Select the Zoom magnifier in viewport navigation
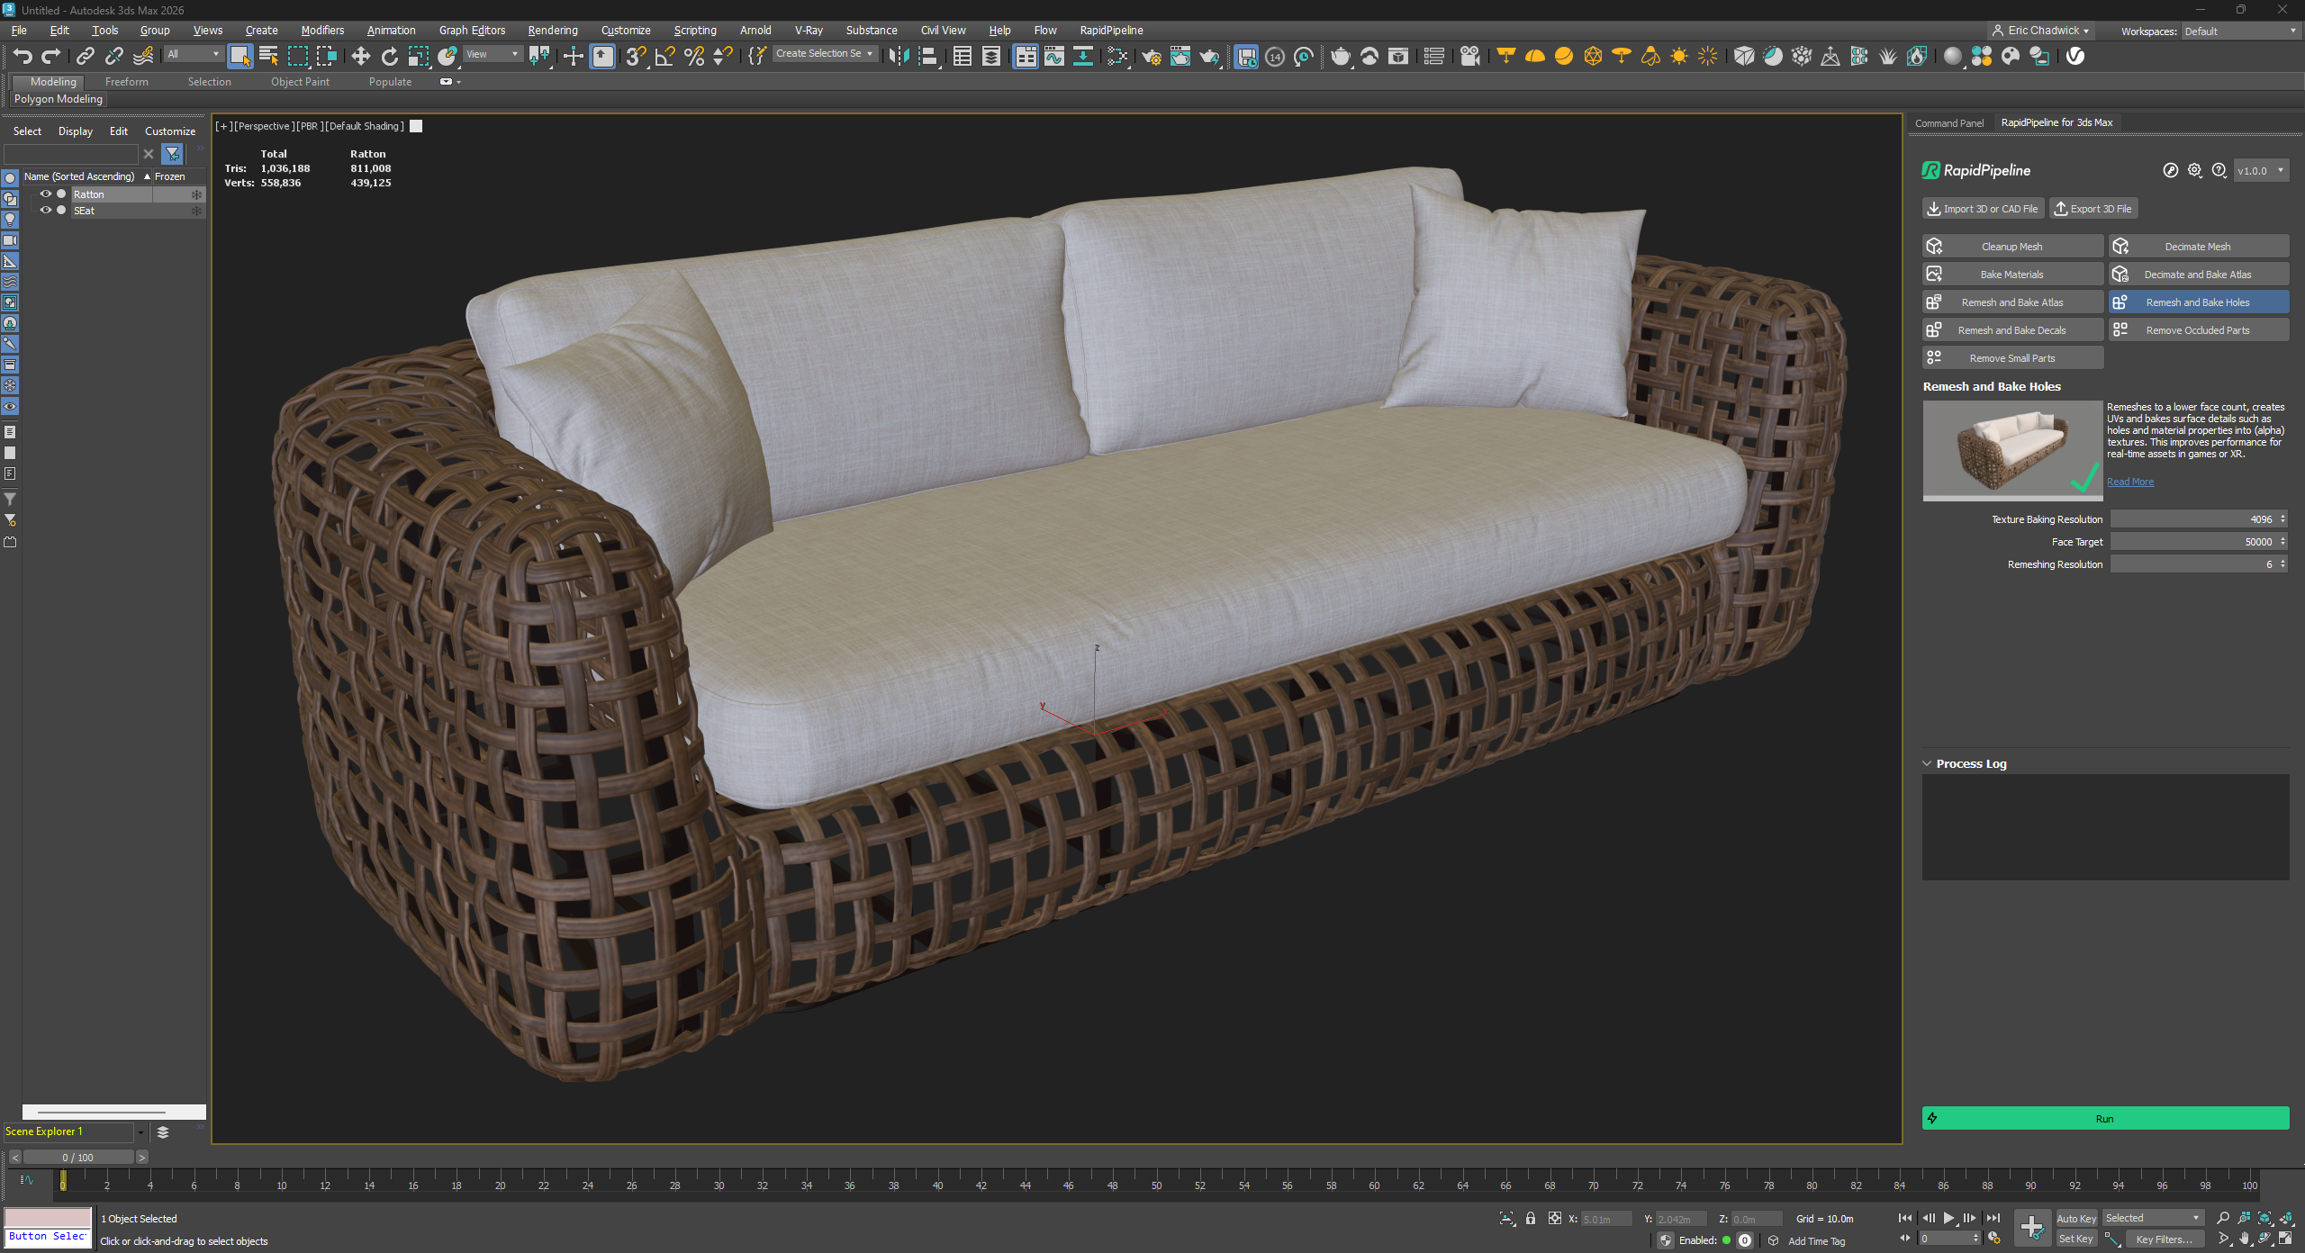 point(2222,1217)
